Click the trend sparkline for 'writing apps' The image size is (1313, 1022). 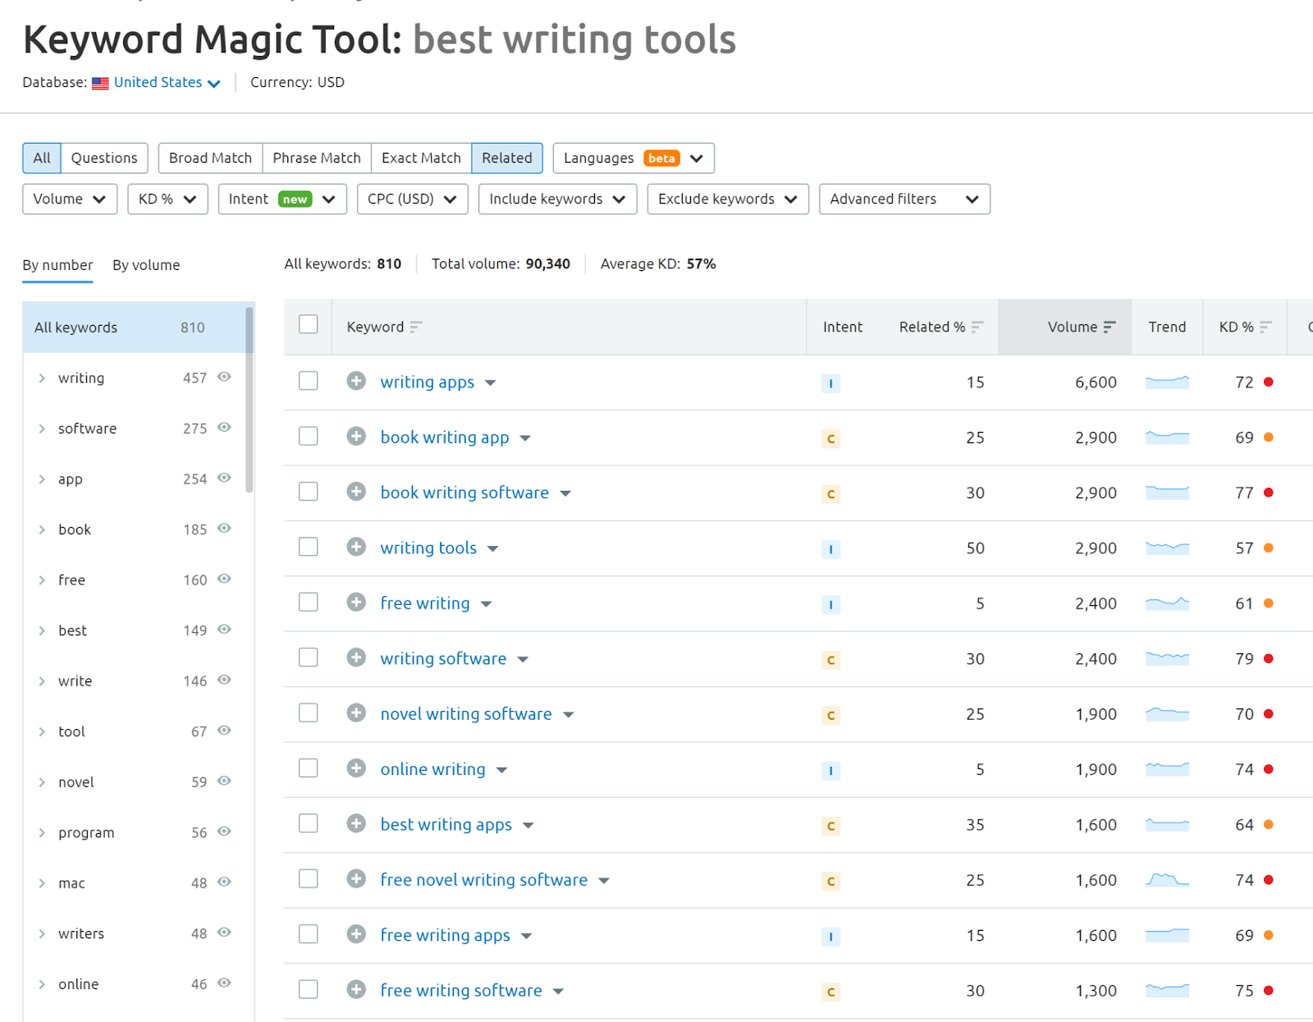1167,382
